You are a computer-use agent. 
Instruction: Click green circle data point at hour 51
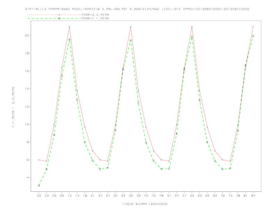click(x=169, y=169)
